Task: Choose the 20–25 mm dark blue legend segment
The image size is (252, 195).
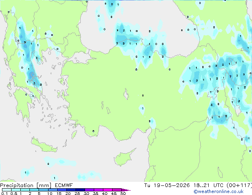Action: (71, 190)
